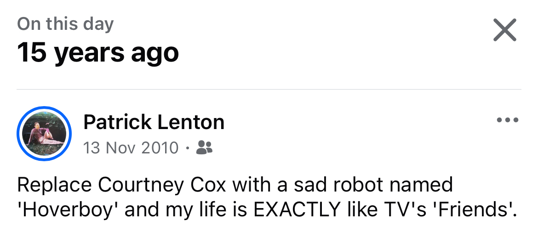Open Patrick Lenton's profile picture

tap(44, 134)
